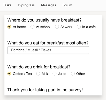Open the Porridge / Muesli / Flakes dropdown
The height and width of the screenshot is (100, 106).
click(x=48, y=50)
